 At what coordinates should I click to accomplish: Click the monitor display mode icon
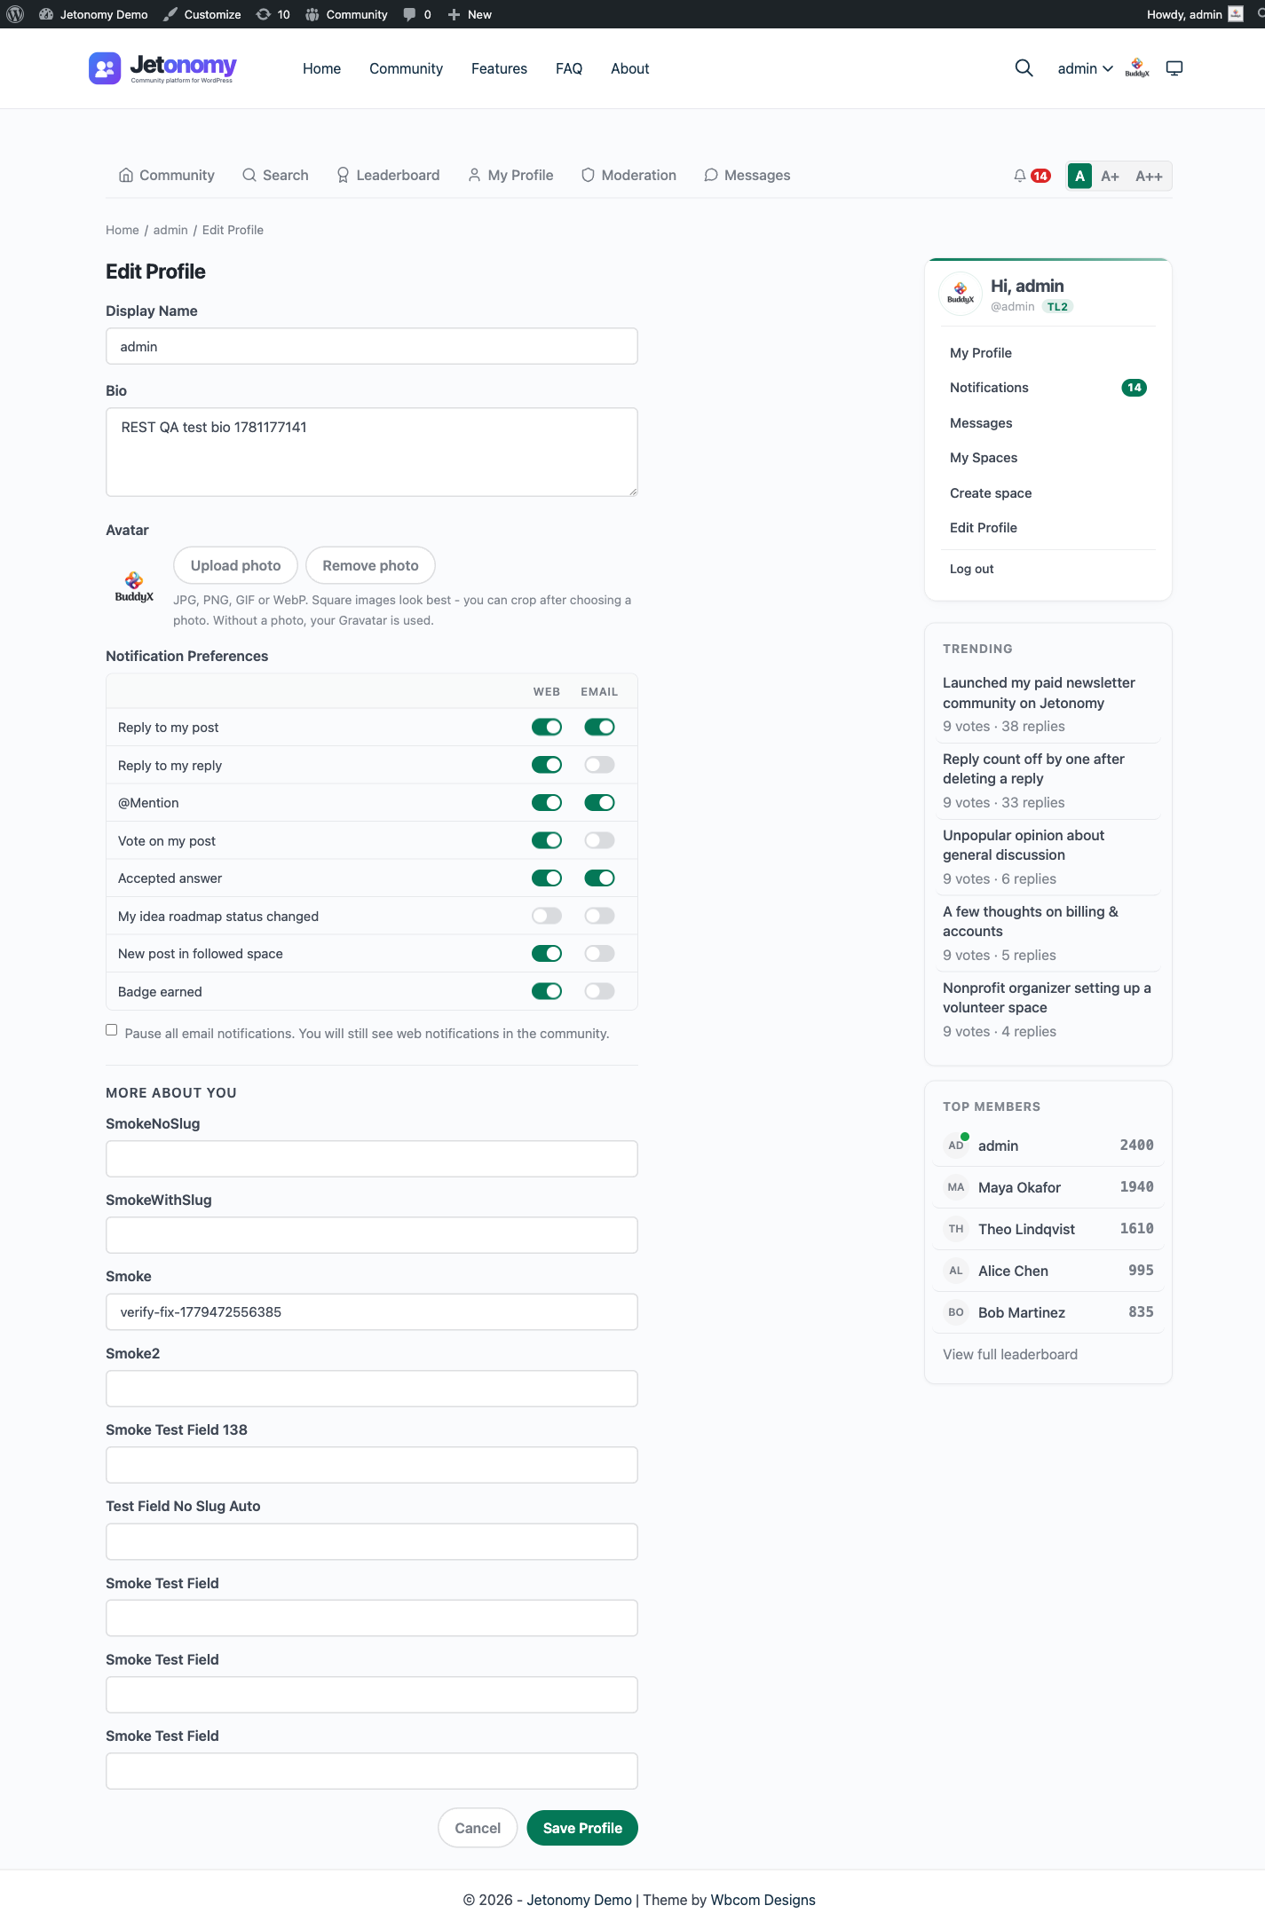(x=1174, y=68)
